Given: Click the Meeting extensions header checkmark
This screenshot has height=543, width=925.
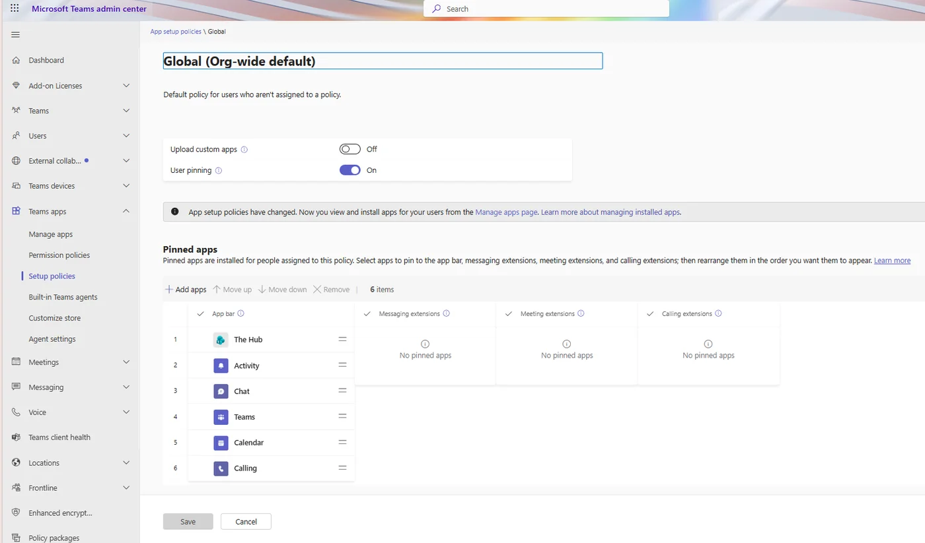Looking at the screenshot, I should (509, 314).
